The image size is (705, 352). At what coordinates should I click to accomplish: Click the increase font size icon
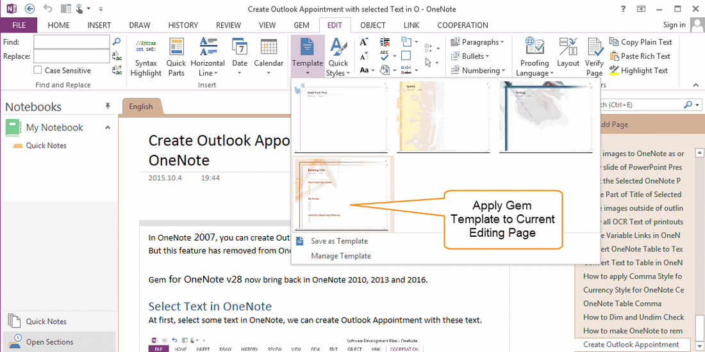tap(364, 42)
